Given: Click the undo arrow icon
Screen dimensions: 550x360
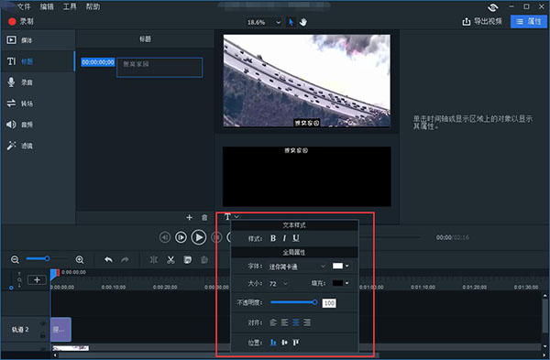Looking at the screenshot, I should tap(108, 260).
